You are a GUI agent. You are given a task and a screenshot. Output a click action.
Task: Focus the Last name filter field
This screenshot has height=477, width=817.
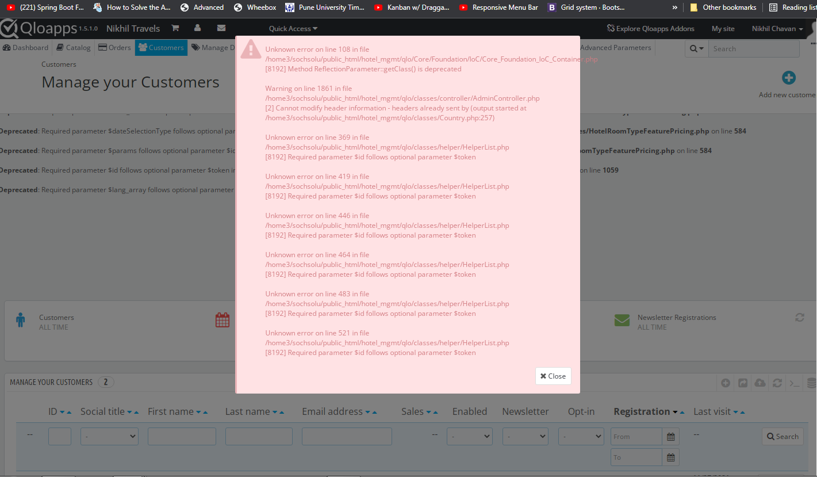(259, 436)
